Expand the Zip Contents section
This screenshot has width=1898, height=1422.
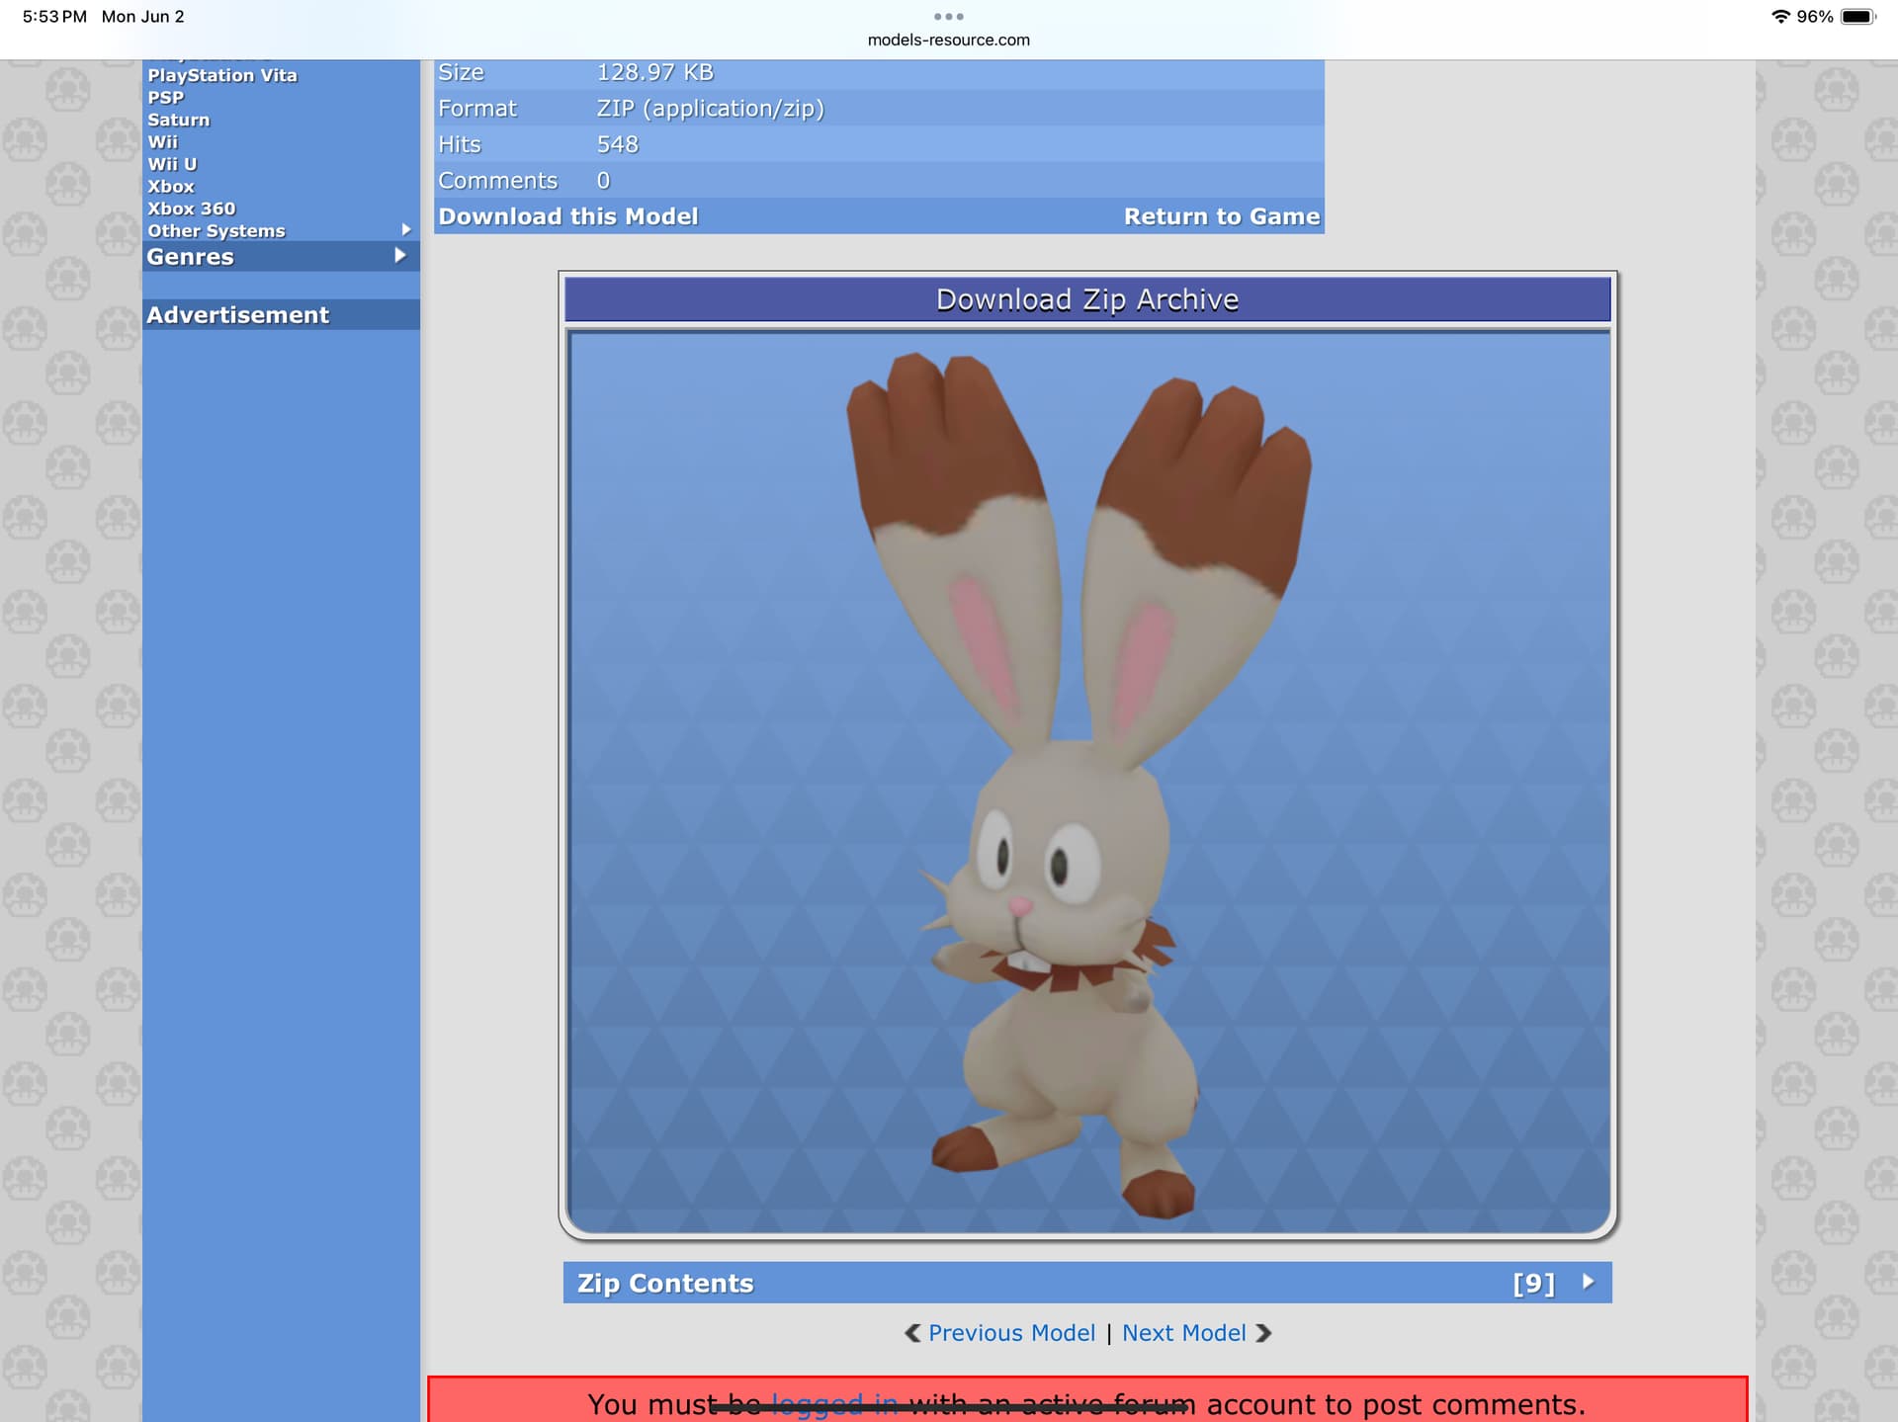click(x=1087, y=1283)
